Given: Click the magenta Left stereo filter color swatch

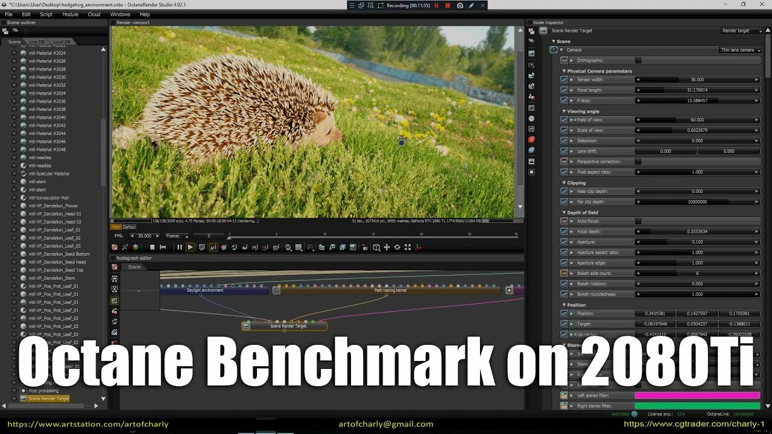Looking at the screenshot, I should click(x=697, y=395).
